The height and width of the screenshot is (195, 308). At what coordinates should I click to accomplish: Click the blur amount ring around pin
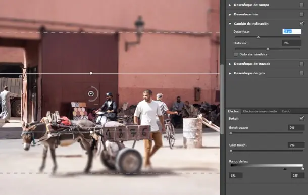point(97,94)
